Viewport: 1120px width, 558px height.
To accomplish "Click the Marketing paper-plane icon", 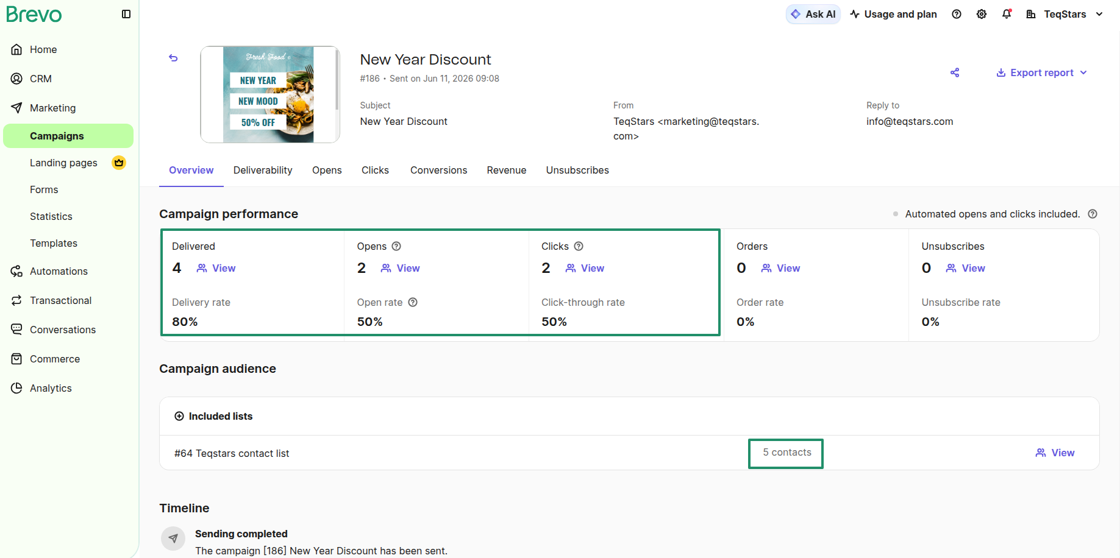I will (x=16, y=108).
